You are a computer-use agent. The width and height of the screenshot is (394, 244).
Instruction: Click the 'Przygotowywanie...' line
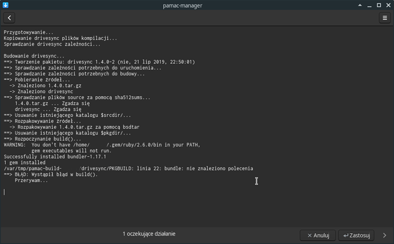29,32
